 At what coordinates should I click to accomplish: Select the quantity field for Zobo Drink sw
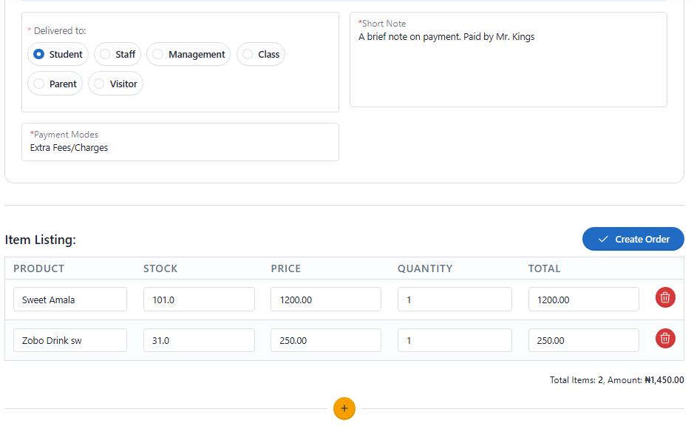[454, 339]
